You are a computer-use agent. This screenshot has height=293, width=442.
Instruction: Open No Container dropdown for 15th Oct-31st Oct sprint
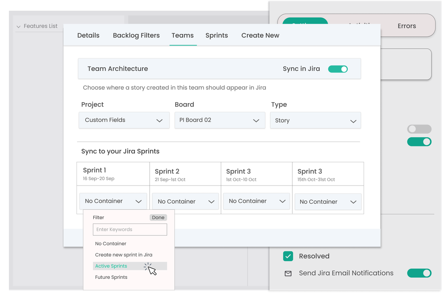pos(328,202)
